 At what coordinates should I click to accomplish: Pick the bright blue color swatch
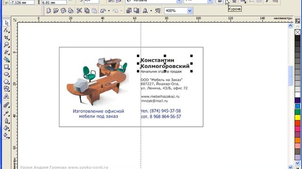(x=298, y=106)
